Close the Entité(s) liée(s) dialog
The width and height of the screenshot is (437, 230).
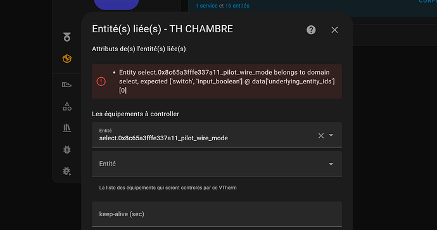(x=334, y=30)
